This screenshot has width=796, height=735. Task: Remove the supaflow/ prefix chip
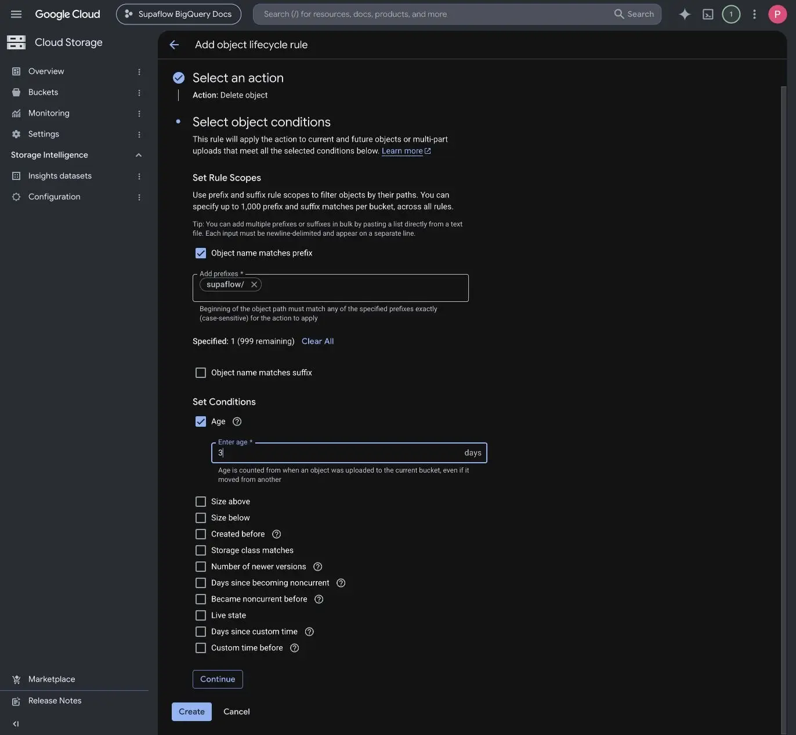[x=254, y=284]
